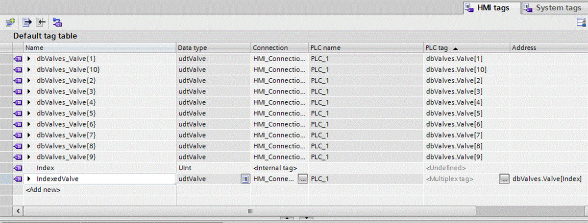The image size is (588, 223).
Task: Click the UInt data type cell
Action: tap(213, 168)
